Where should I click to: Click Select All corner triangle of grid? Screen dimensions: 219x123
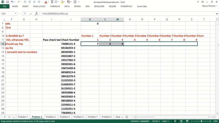click(4, 19)
